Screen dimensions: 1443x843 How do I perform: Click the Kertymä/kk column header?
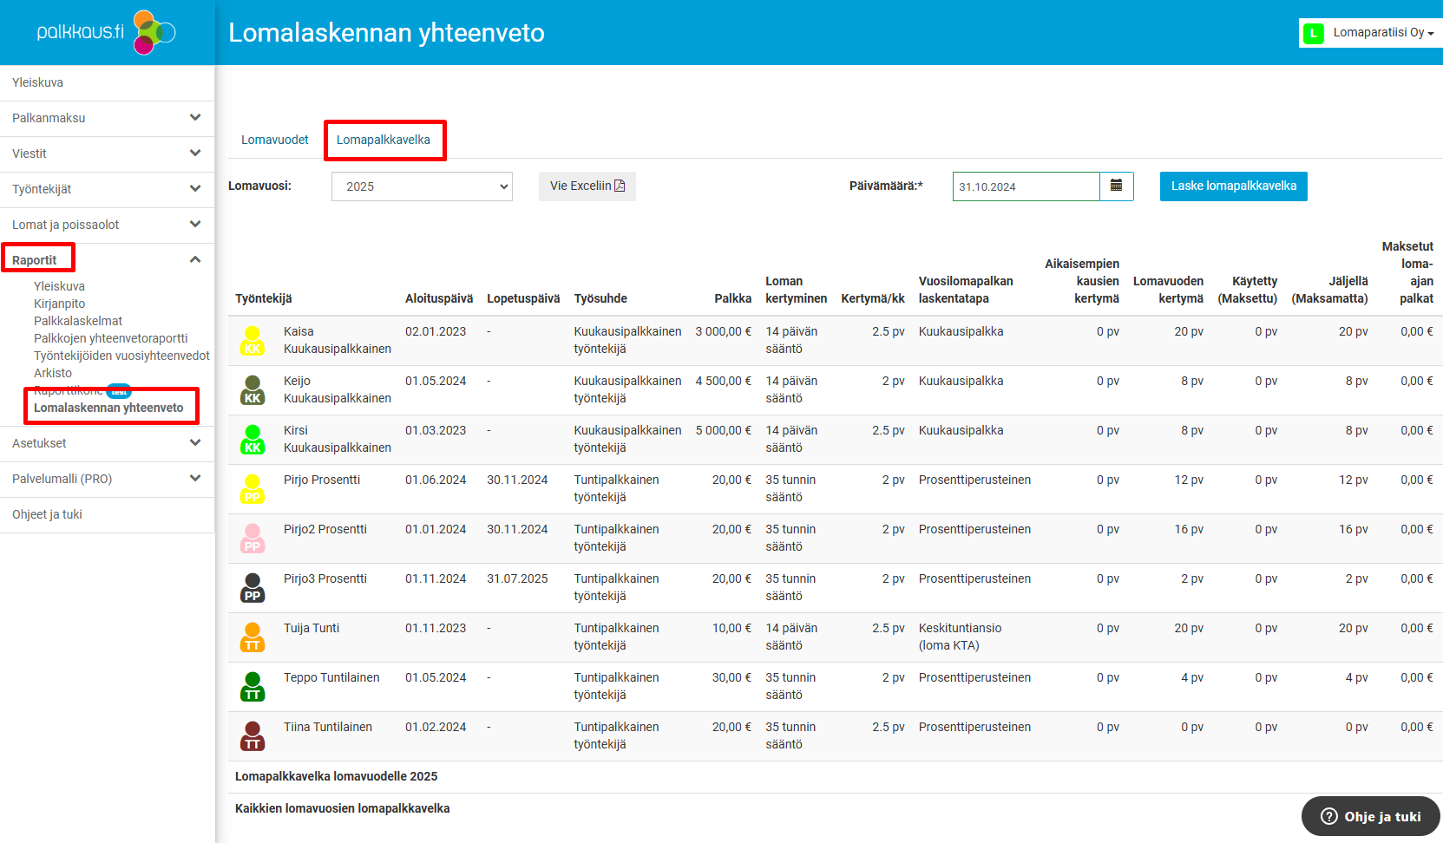pos(873,298)
